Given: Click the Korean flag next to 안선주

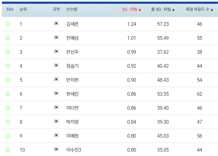Looking at the screenshot, I should pos(56,51).
